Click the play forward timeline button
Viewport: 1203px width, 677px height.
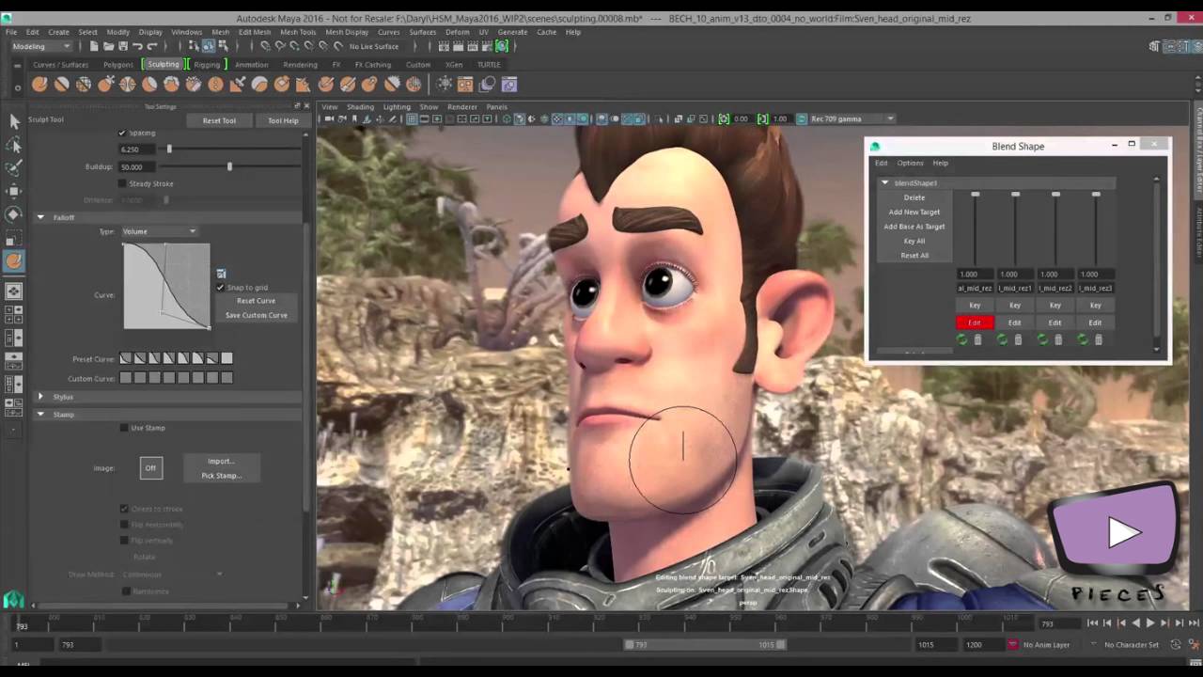[1150, 623]
